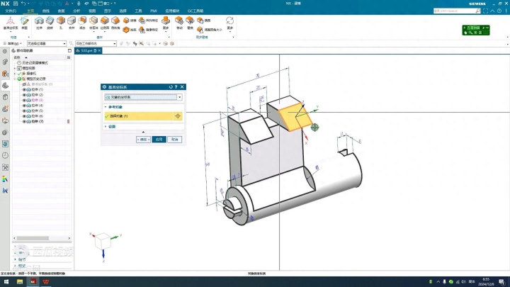Toggle the green check on 摄像机 node

coord(19,74)
